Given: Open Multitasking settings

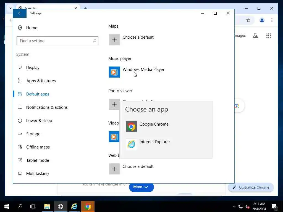Looking at the screenshot, I should click(x=37, y=174).
